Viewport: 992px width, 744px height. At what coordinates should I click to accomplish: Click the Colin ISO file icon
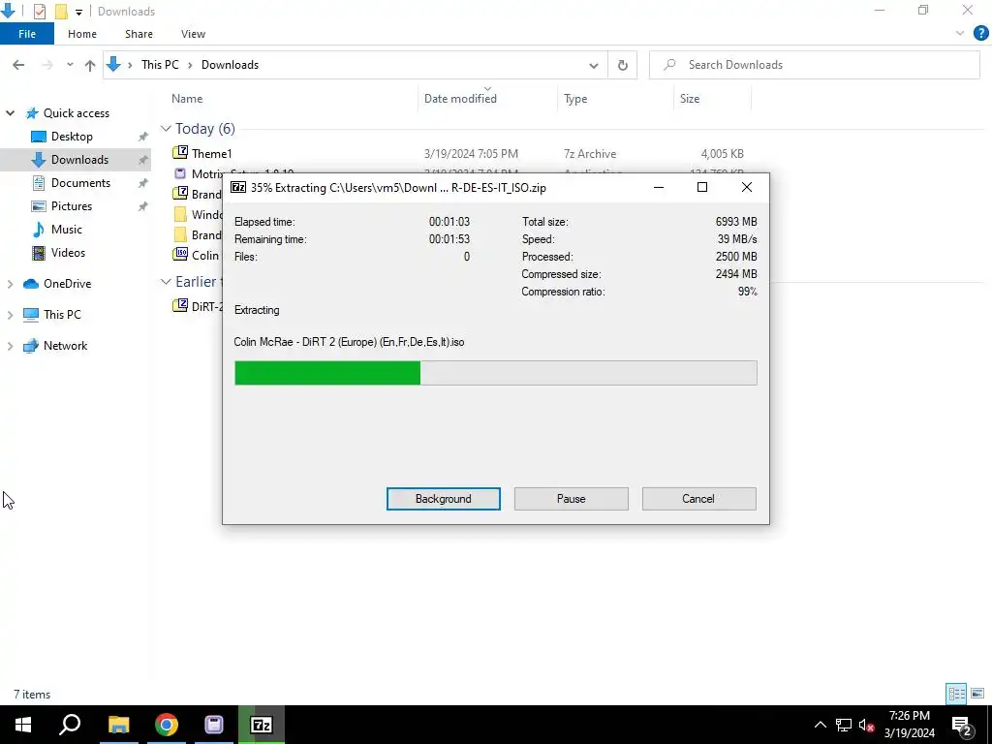(180, 255)
